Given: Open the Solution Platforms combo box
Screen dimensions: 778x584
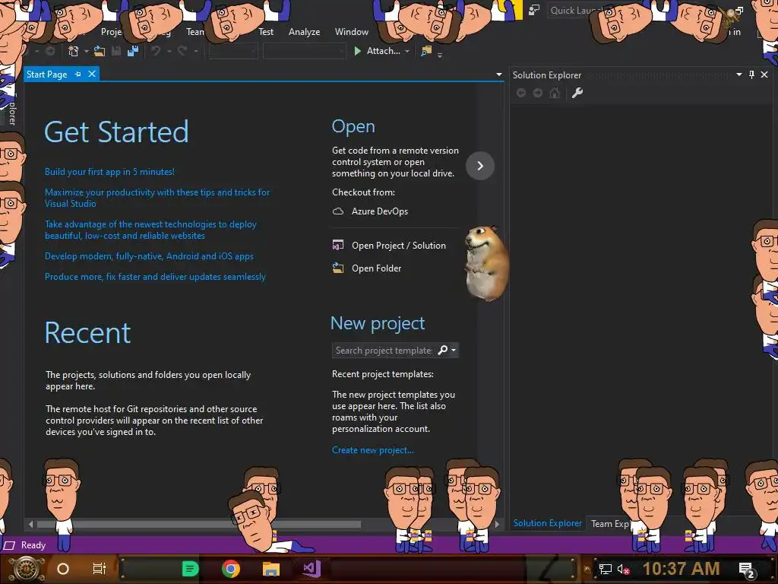Looking at the screenshot, I should point(304,51).
